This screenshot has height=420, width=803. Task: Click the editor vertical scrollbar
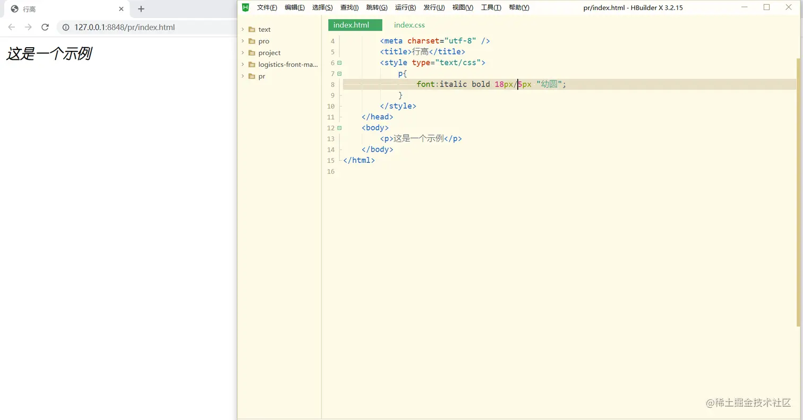point(799,192)
